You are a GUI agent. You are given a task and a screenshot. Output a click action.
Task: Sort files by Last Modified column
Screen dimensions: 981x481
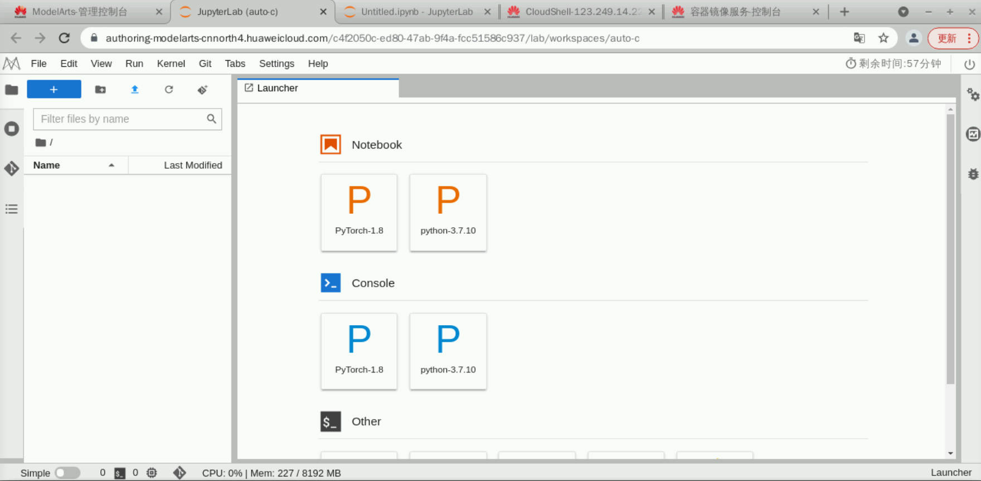192,165
